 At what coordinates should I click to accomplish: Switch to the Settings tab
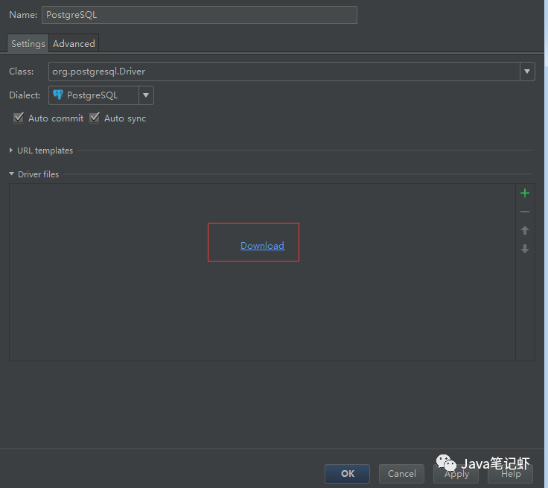(28, 43)
